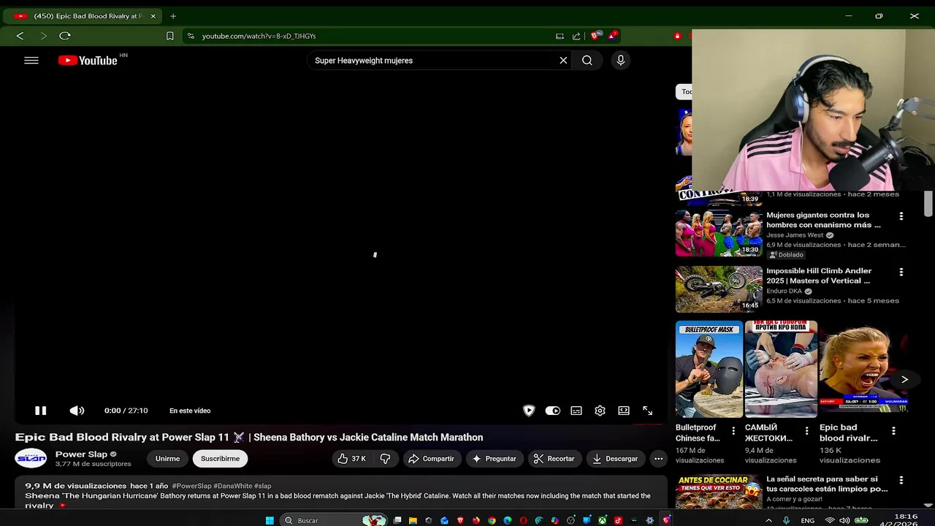The image size is (935, 526).
Task: Open the Xbox app on the taskbar
Action: pos(603,520)
